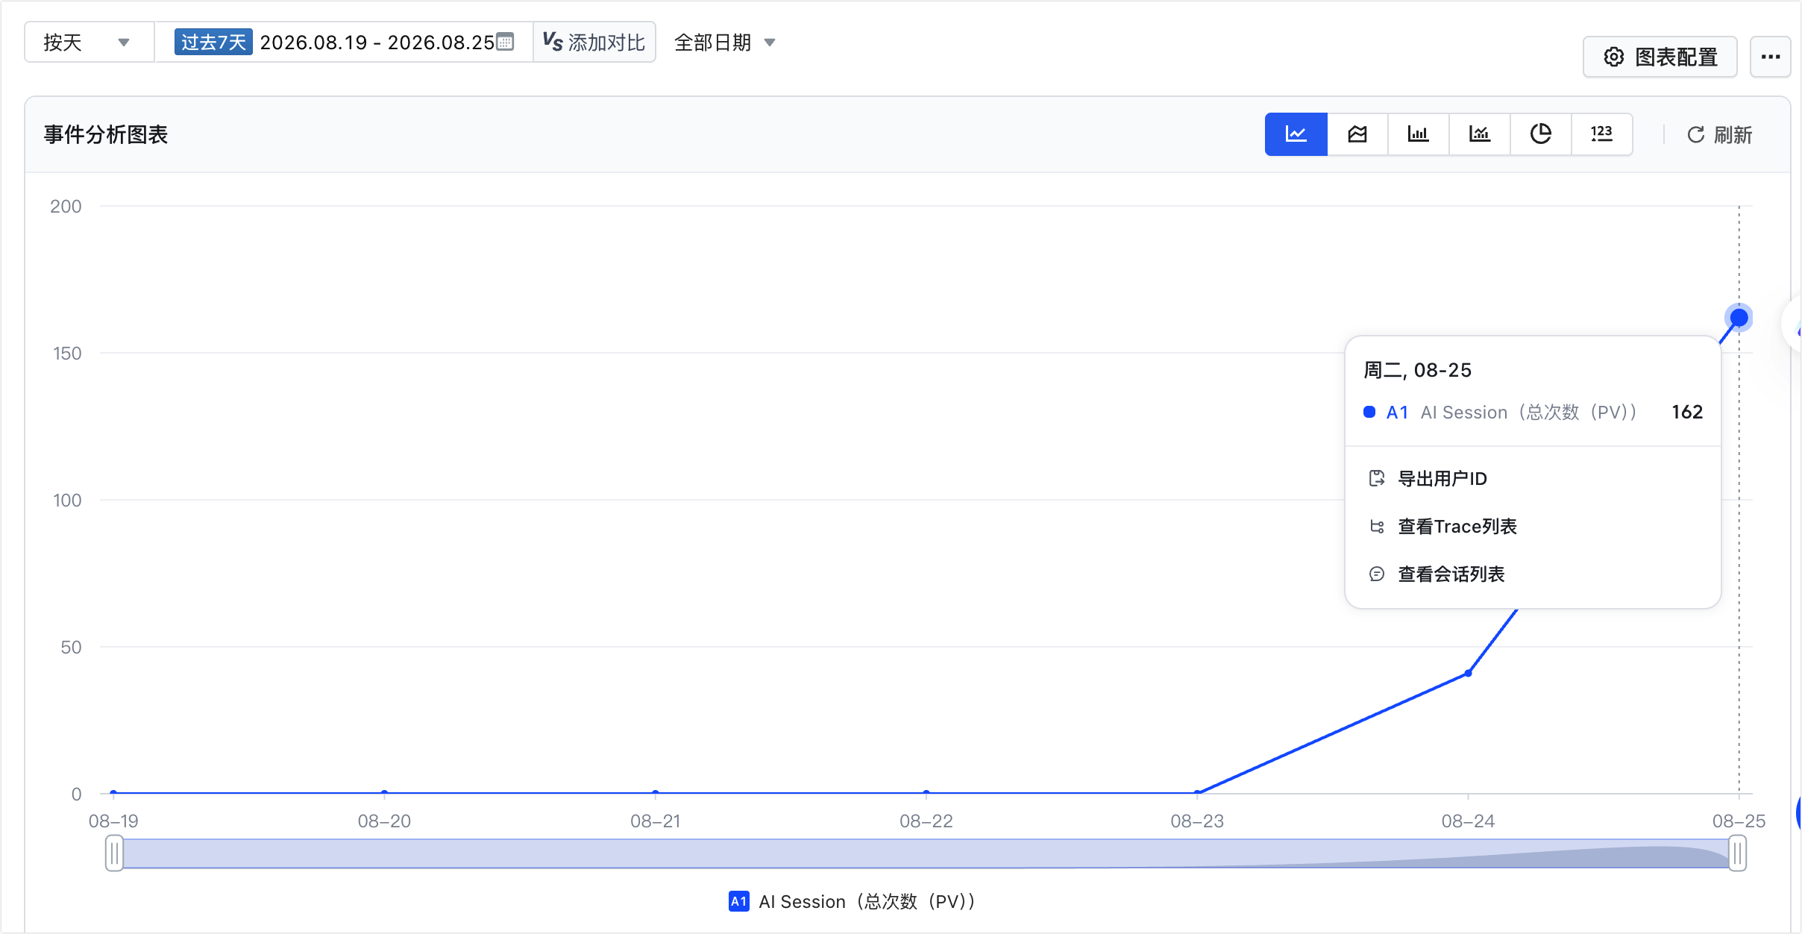Viewport: 1802px width, 934px height.
Task: Switch to pie chart view
Action: (1541, 134)
